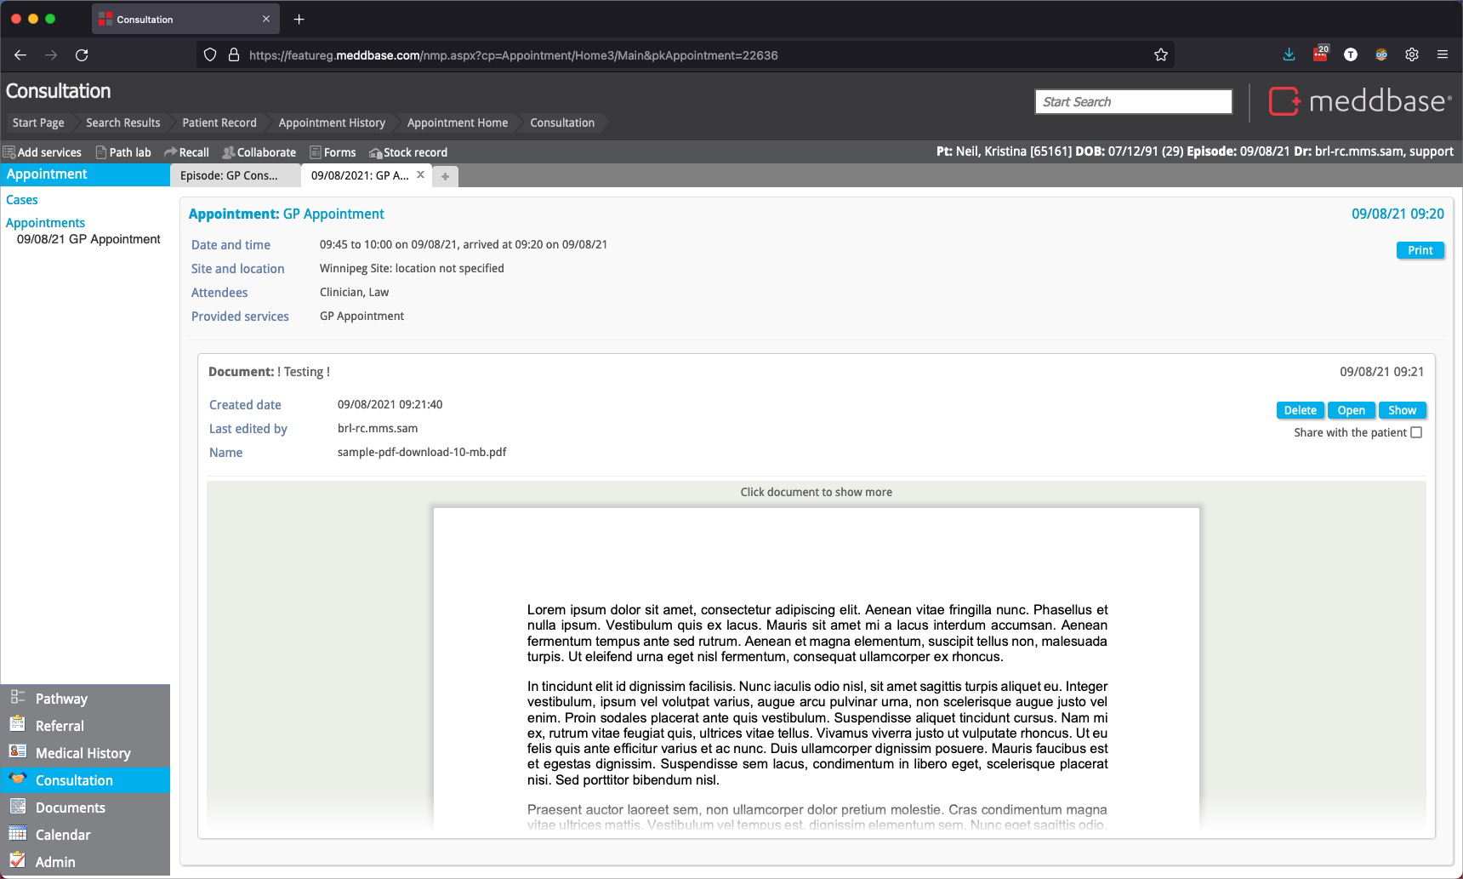Bookmark this page with the star icon
1463x879 pixels.
[x=1161, y=55]
